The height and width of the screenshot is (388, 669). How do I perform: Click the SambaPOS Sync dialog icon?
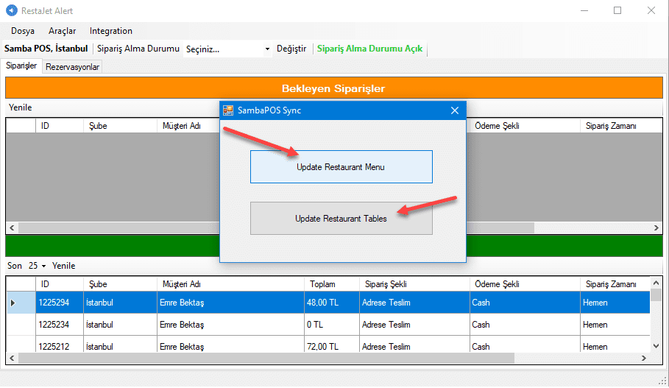(x=228, y=110)
